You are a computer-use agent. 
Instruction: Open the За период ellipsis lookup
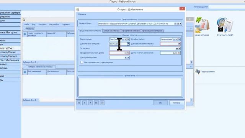176,49
